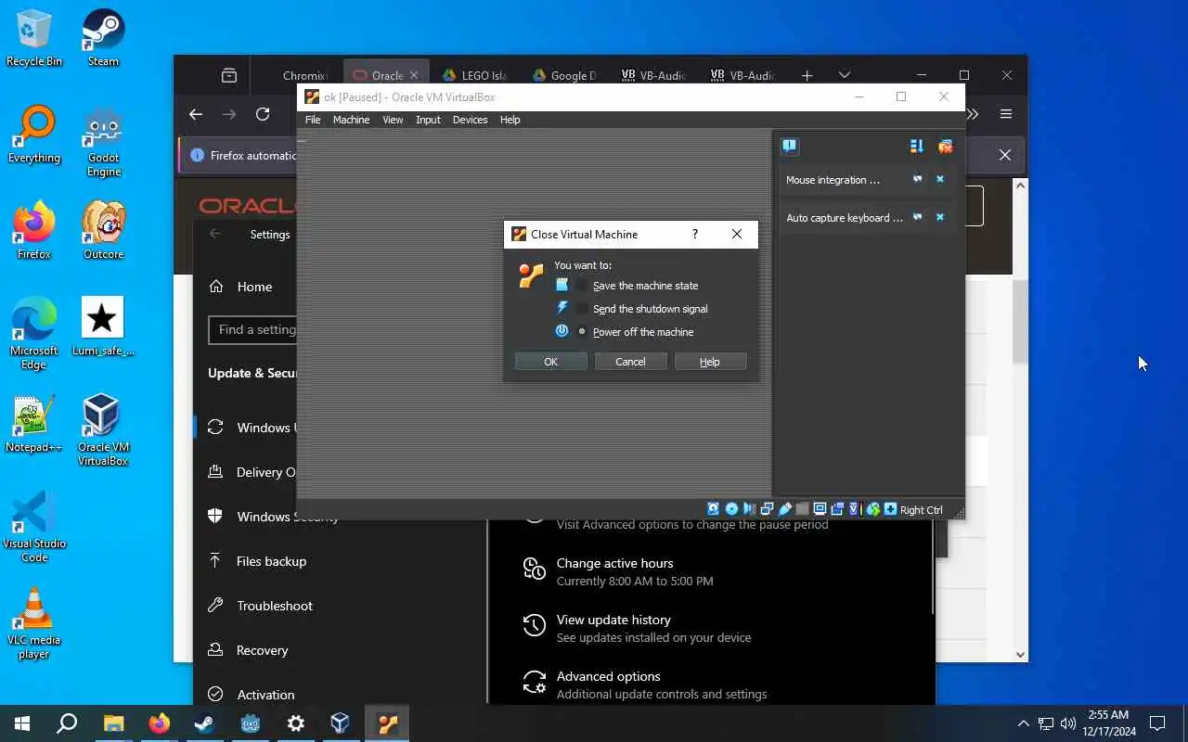Open the Devices menu in VirtualBox

pos(470,120)
